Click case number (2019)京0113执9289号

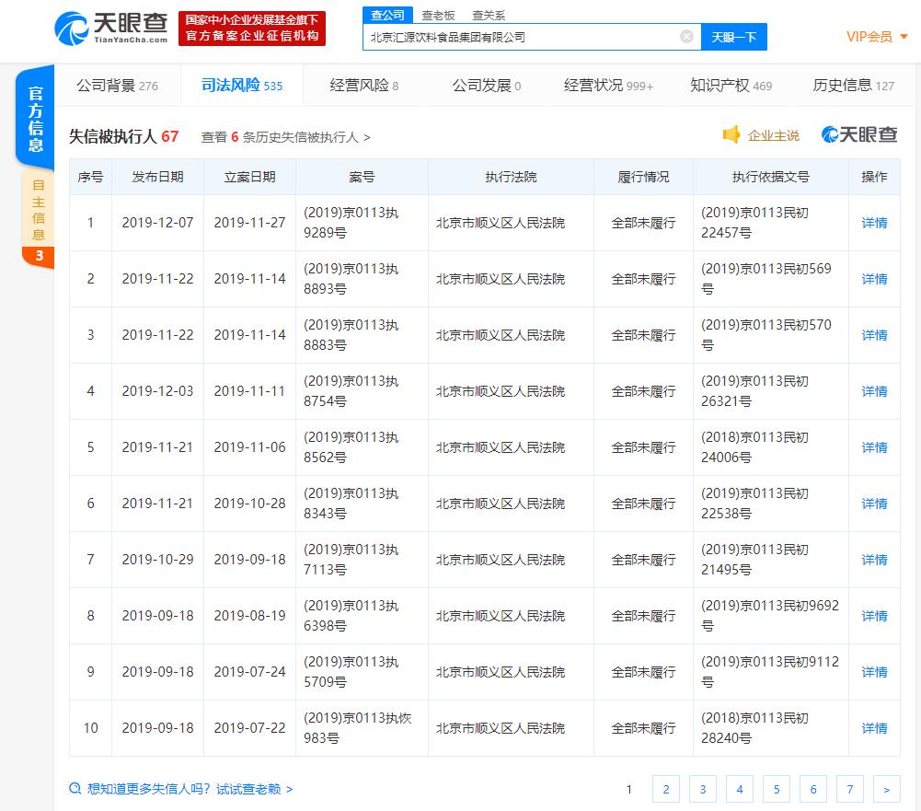click(351, 223)
